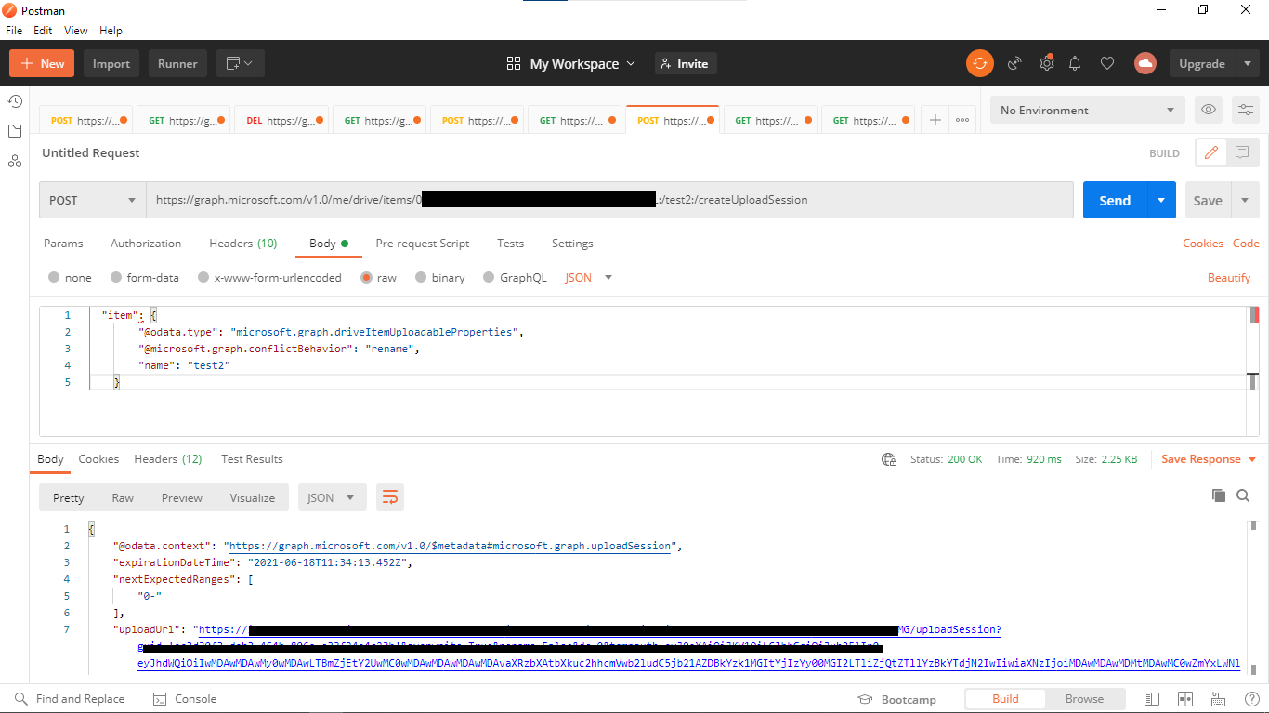Viewport: 1269px width, 713px height.
Task: Open the No Environment dropdown
Action: [x=1088, y=110]
